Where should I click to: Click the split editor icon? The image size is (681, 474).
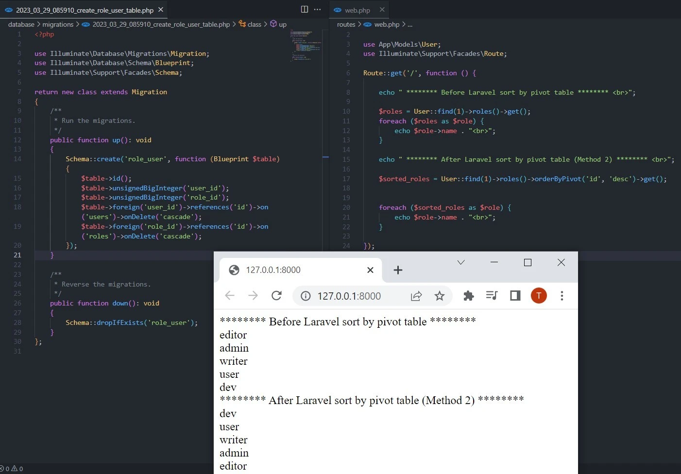[305, 9]
